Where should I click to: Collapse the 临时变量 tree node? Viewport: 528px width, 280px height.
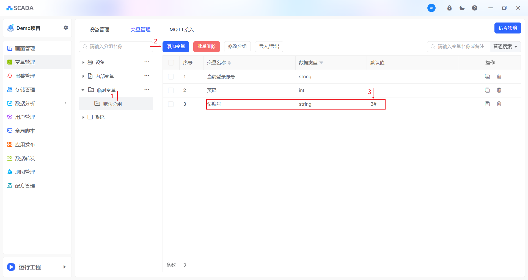(x=83, y=90)
